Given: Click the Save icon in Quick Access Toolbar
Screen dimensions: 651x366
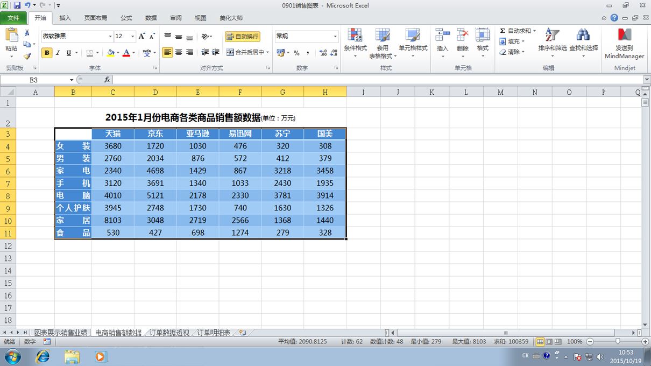Looking at the screenshot, I should pyautogui.click(x=17, y=5).
